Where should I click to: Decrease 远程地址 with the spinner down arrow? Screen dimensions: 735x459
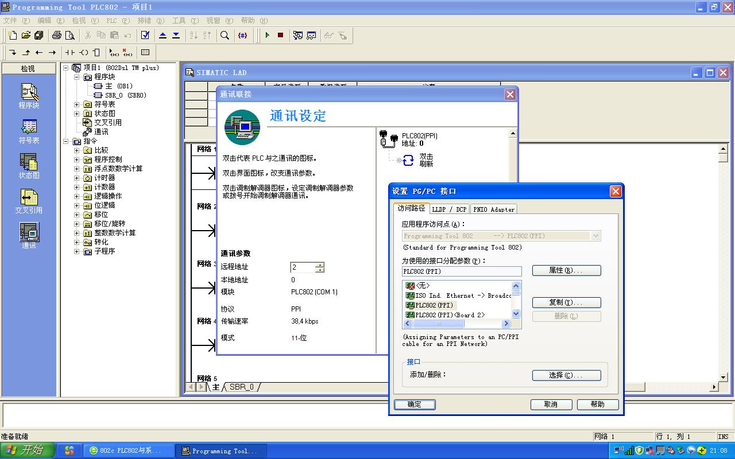pos(320,270)
